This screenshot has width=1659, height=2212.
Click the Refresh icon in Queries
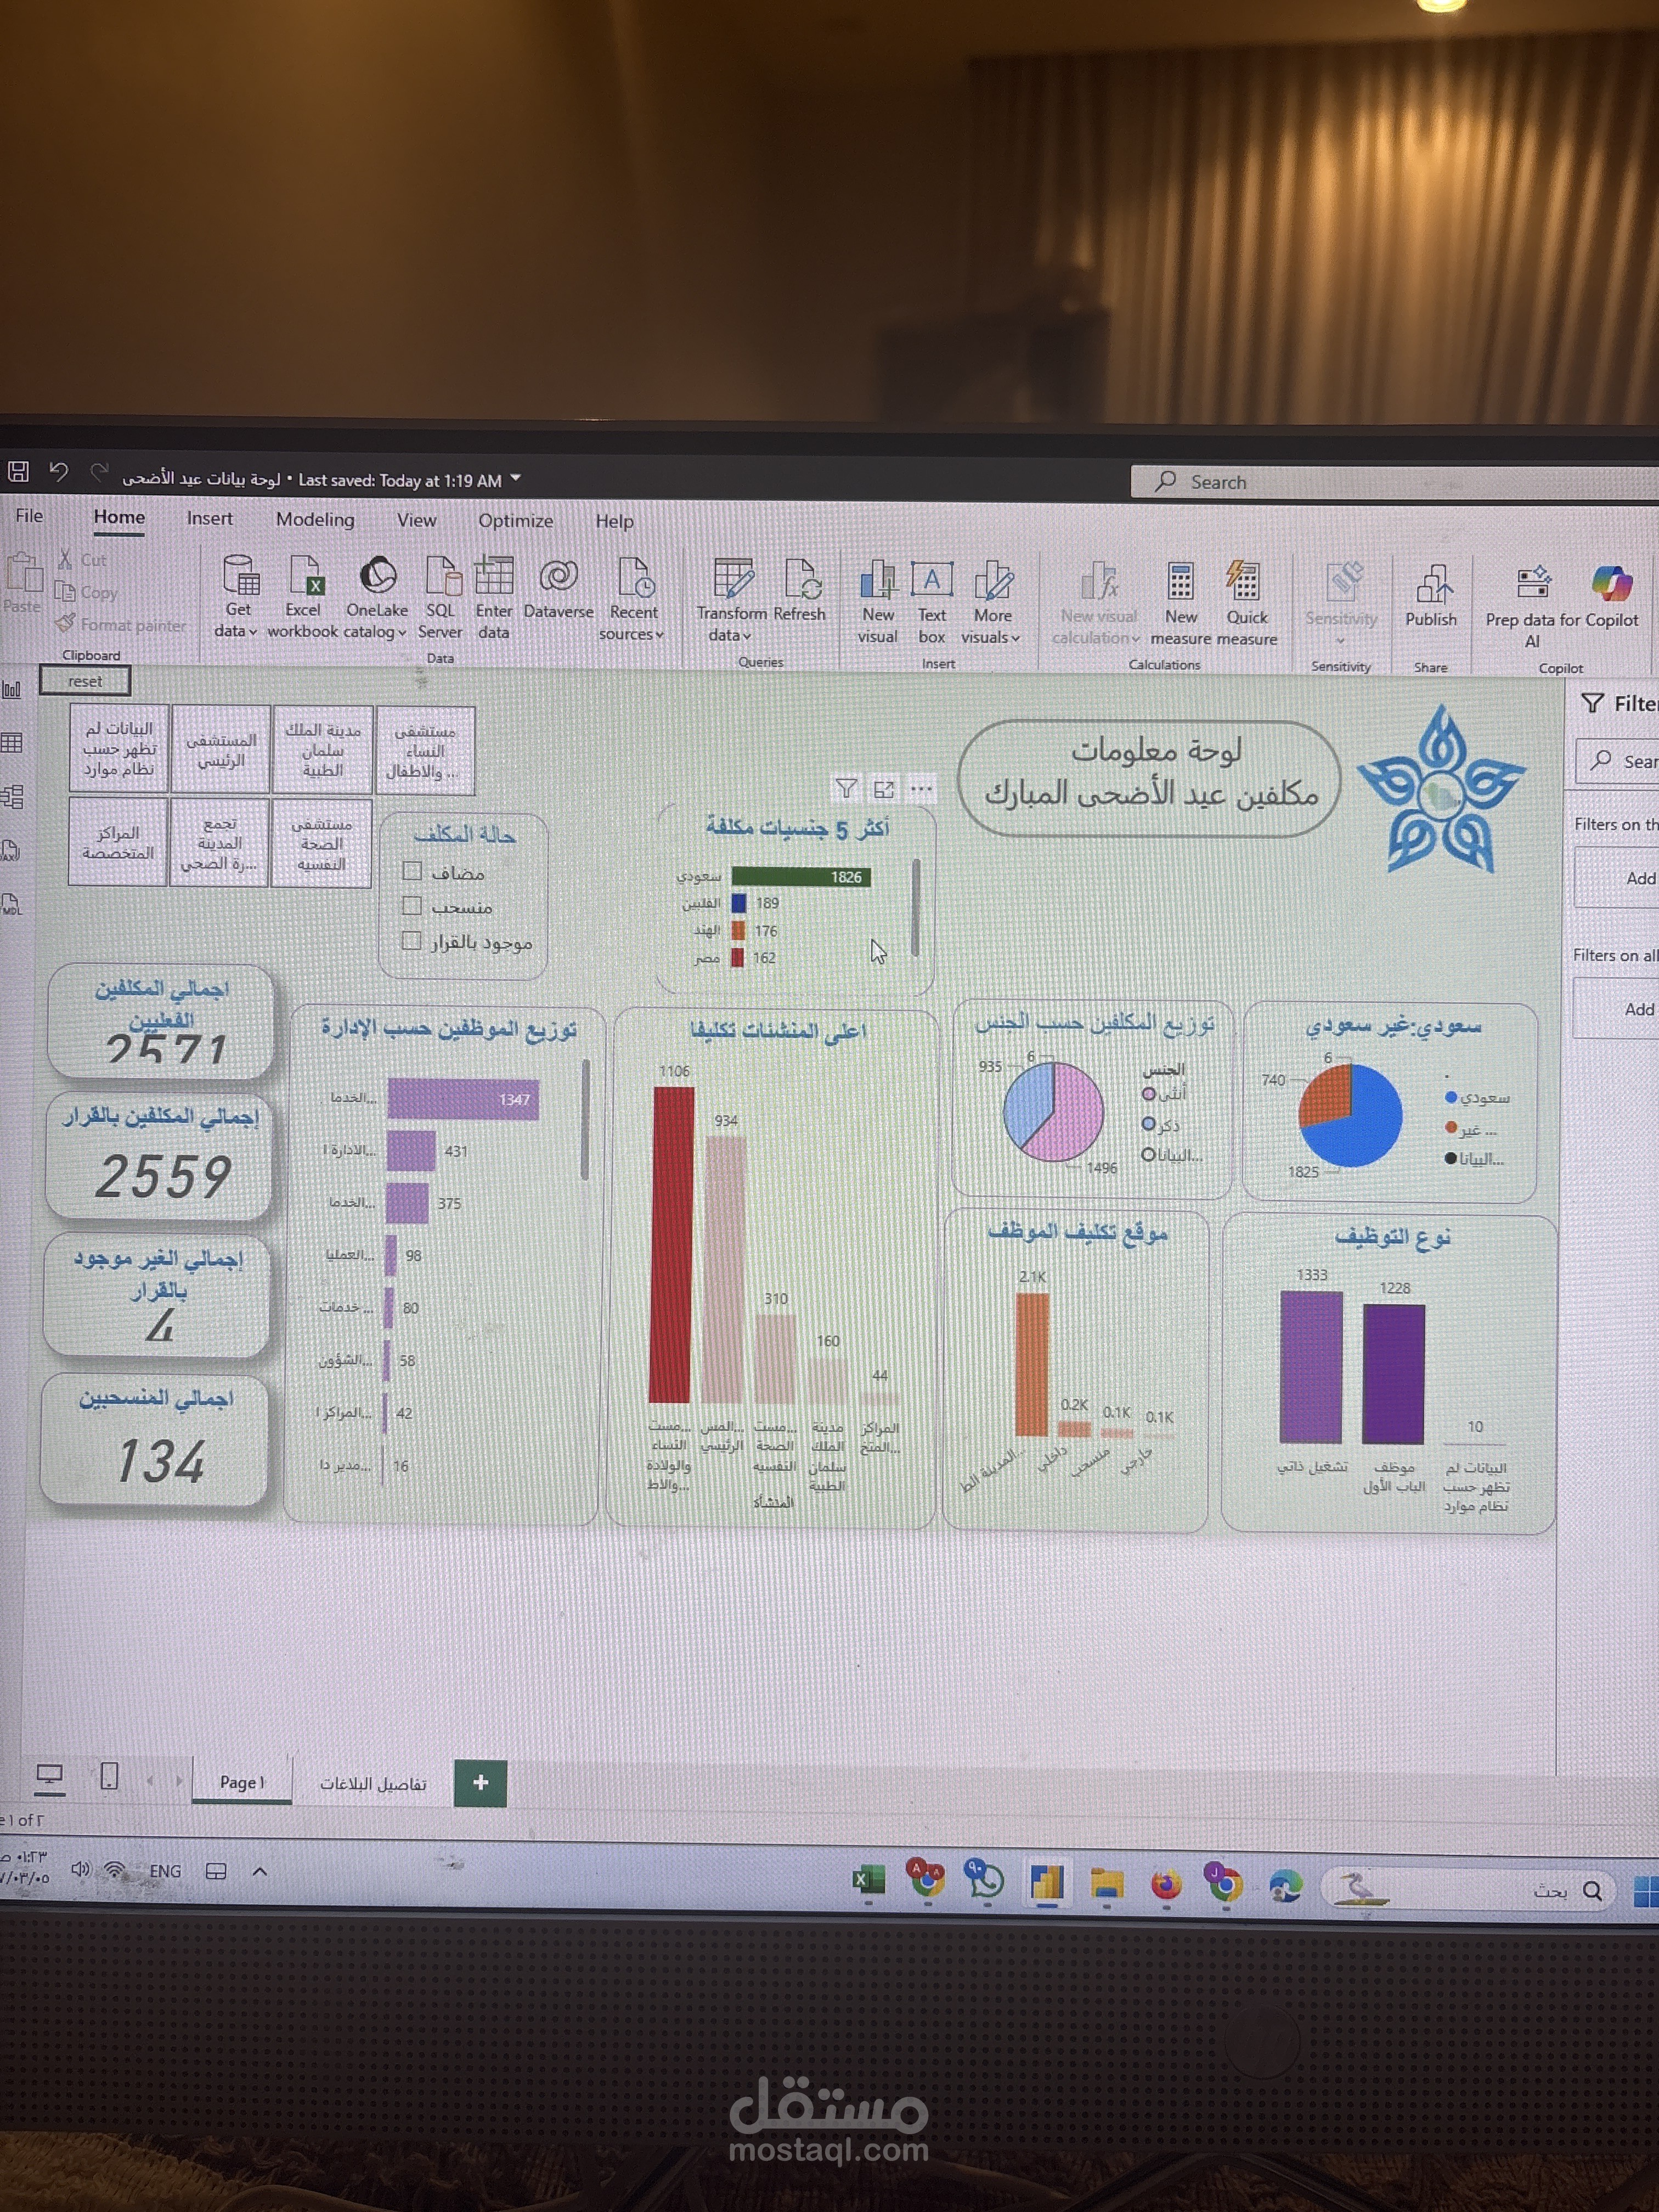pos(802,579)
